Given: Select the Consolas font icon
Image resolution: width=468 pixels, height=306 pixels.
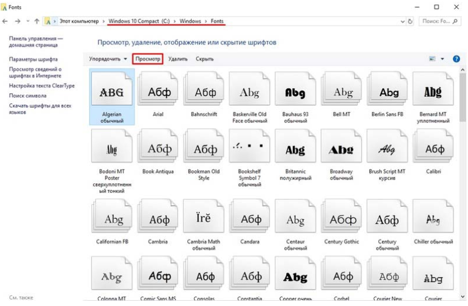Looking at the screenshot, I should click(204, 273).
